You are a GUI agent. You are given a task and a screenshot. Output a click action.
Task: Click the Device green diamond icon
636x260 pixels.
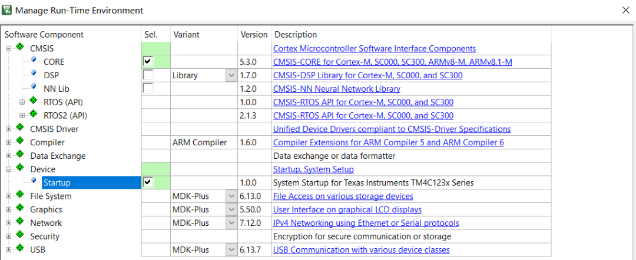[20, 169]
